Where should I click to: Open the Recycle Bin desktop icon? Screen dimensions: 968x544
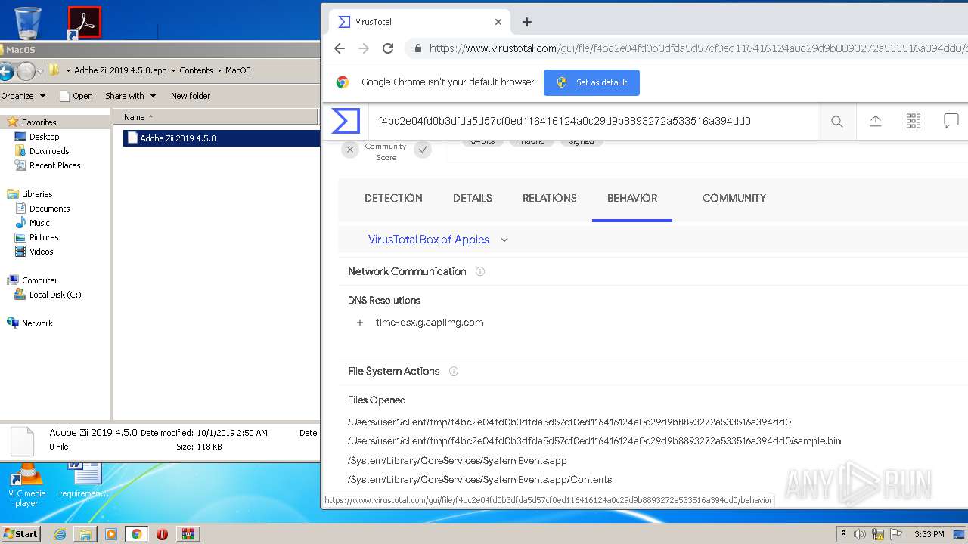(28, 22)
